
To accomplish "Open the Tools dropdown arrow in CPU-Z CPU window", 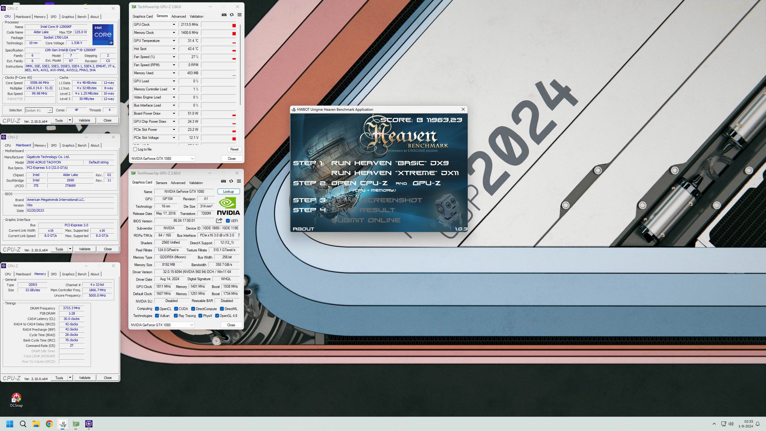I will tap(70, 120).
